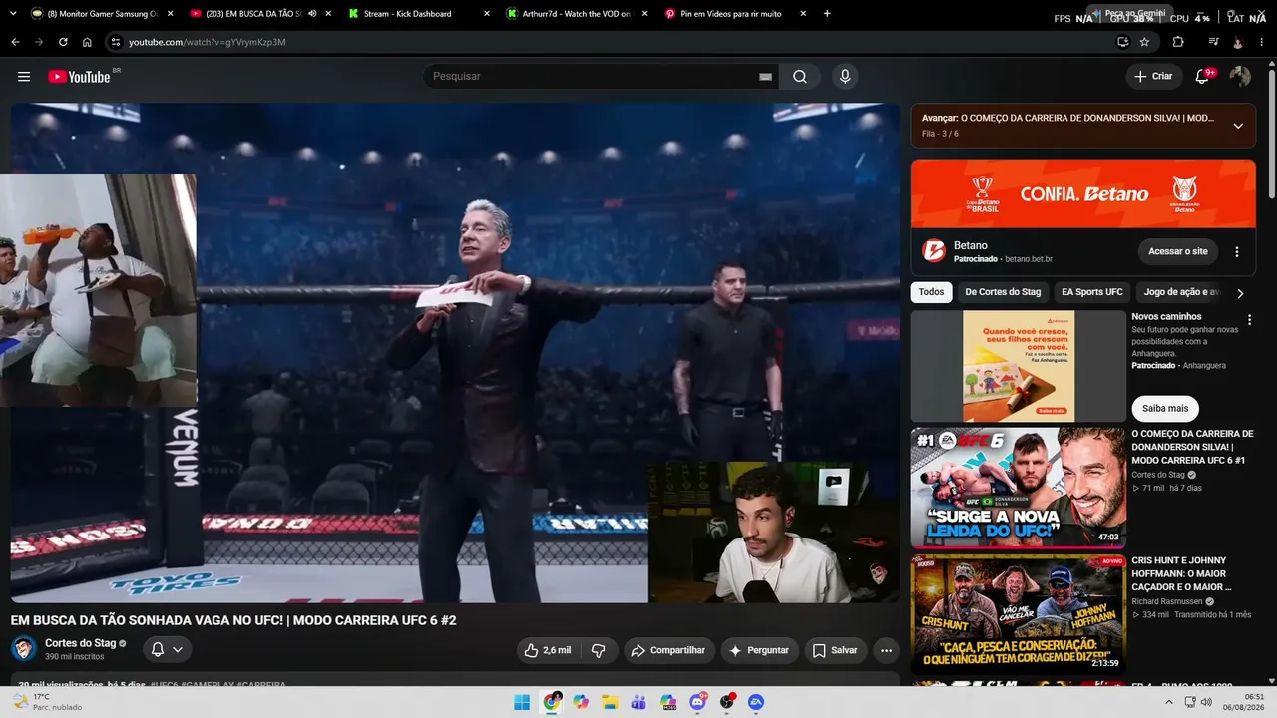Image resolution: width=1277 pixels, height=718 pixels.
Task: Mute the YouTube tab audio icon
Action: (x=312, y=14)
